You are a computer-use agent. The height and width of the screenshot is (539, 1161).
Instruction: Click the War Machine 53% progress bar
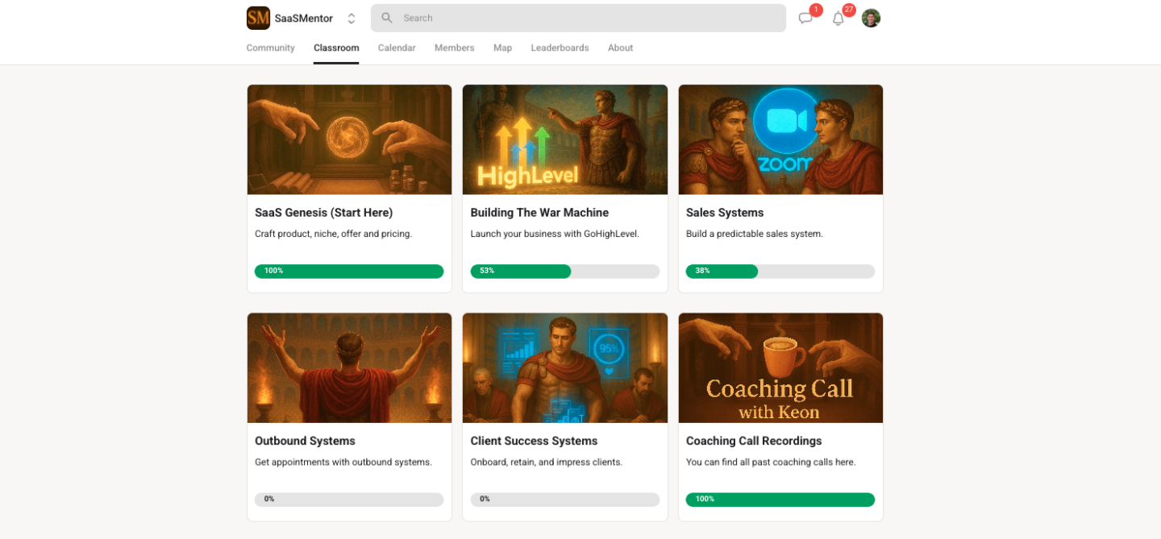[565, 272]
